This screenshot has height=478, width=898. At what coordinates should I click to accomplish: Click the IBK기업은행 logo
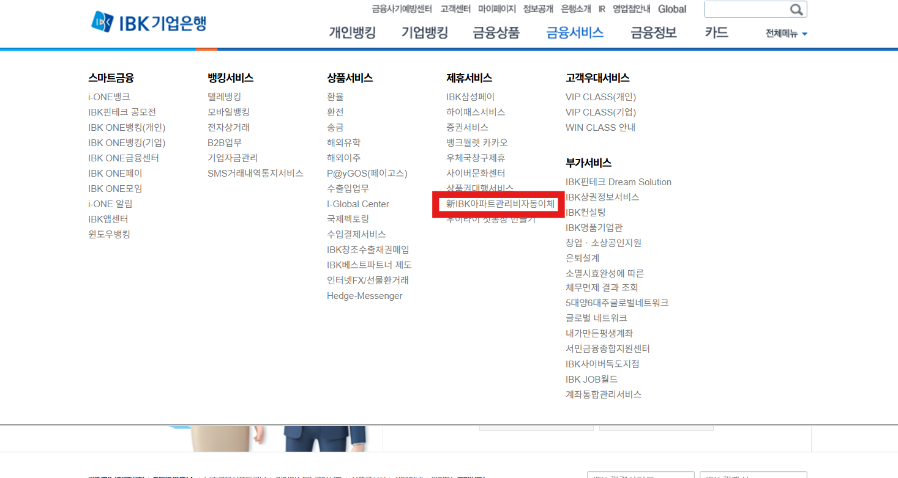coord(149,23)
